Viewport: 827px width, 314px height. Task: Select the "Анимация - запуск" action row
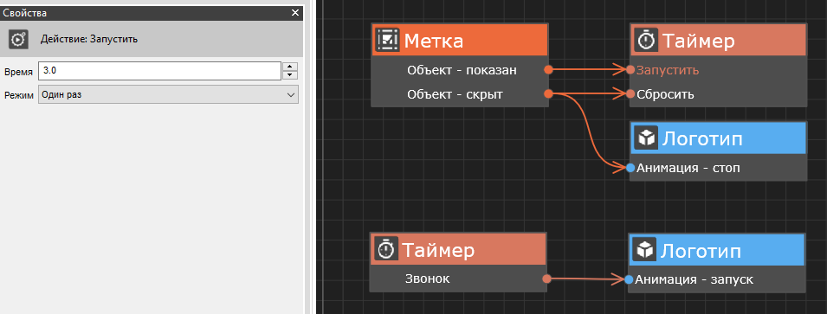coord(717,279)
